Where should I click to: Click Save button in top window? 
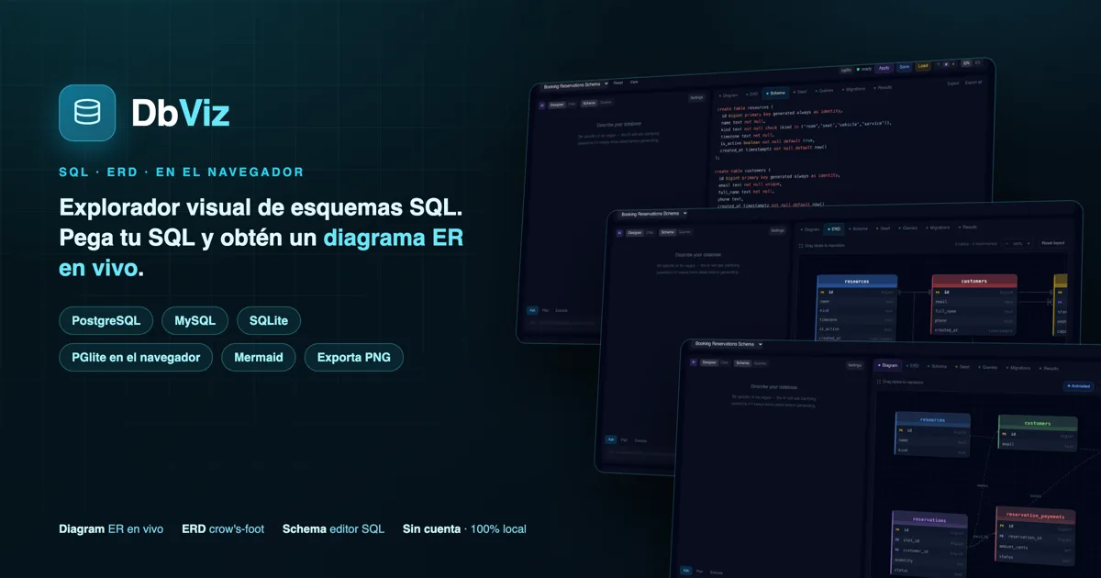pyautogui.click(x=905, y=67)
